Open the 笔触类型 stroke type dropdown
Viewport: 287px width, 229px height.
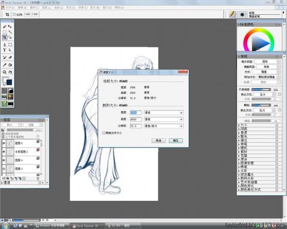click(x=268, y=67)
